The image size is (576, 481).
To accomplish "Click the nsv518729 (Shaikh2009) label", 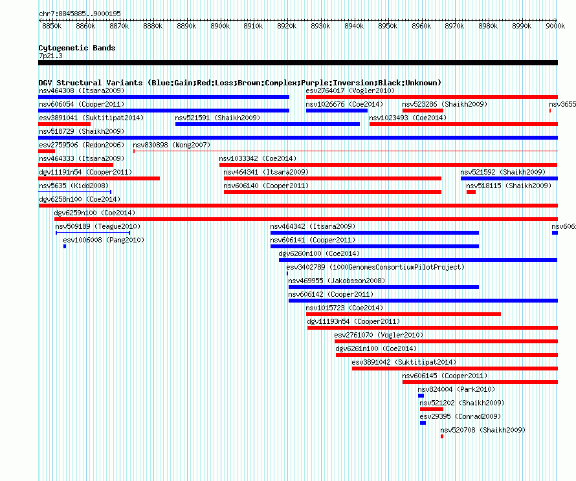I will tap(82, 131).
